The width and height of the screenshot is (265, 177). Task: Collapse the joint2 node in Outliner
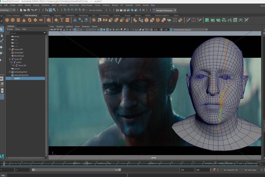[x=12, y=62]
